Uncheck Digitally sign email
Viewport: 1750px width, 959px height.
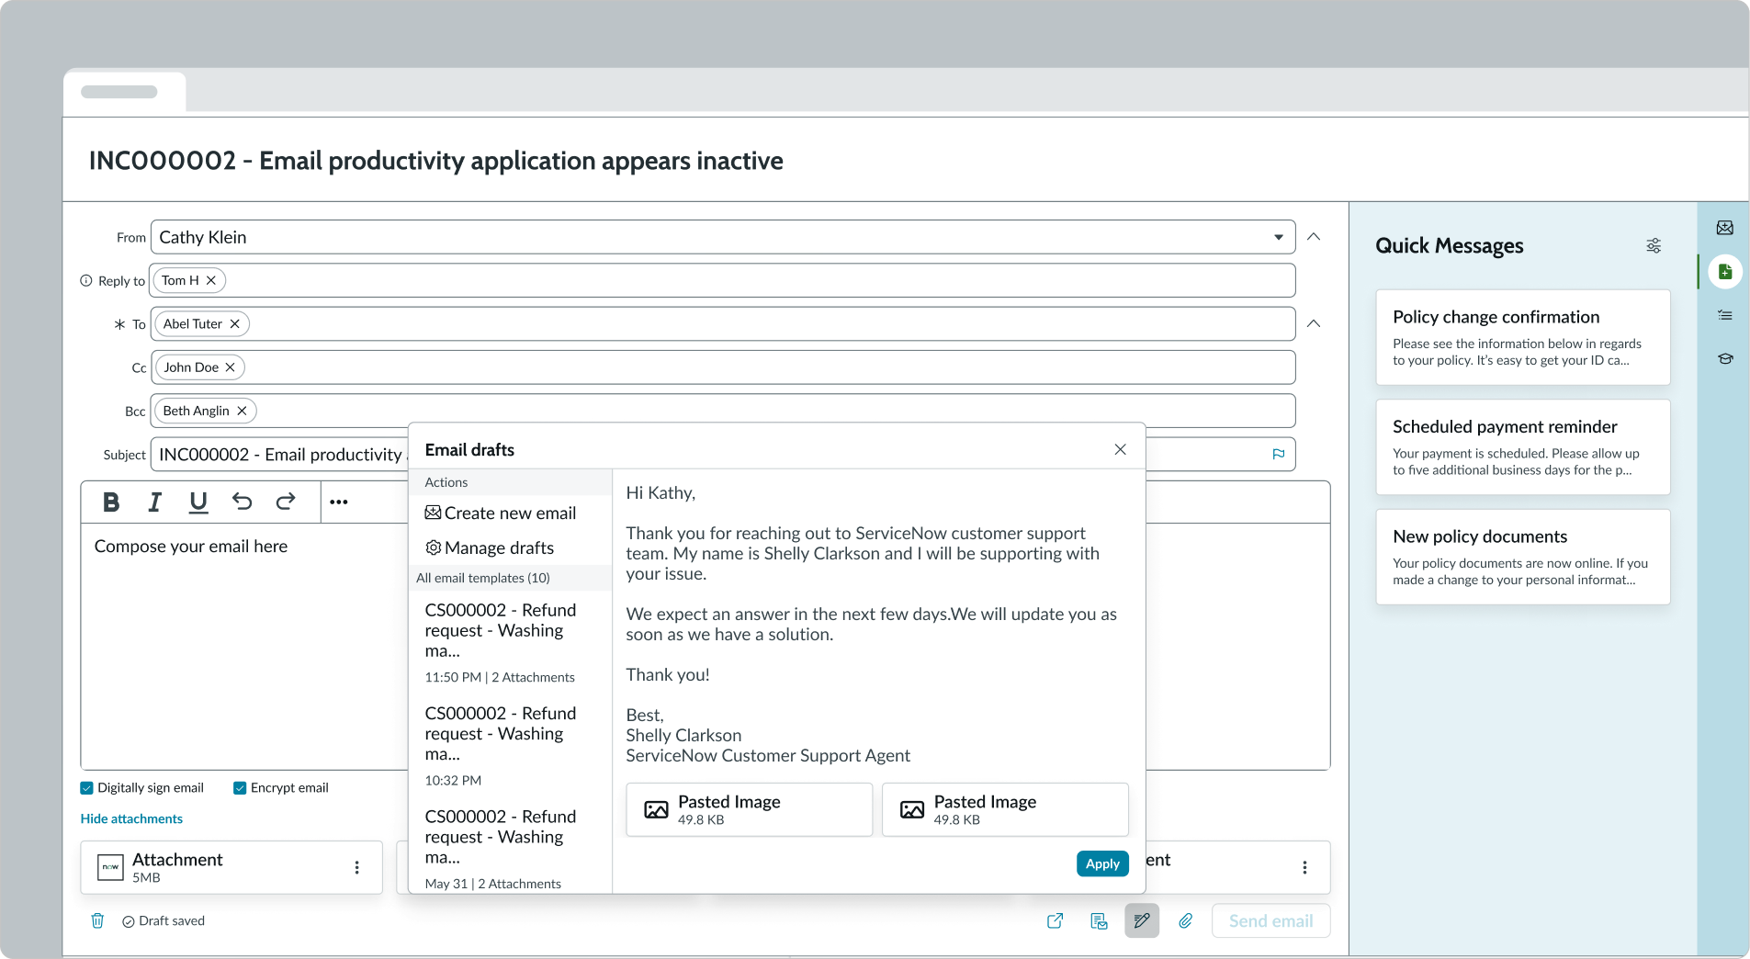87,788
